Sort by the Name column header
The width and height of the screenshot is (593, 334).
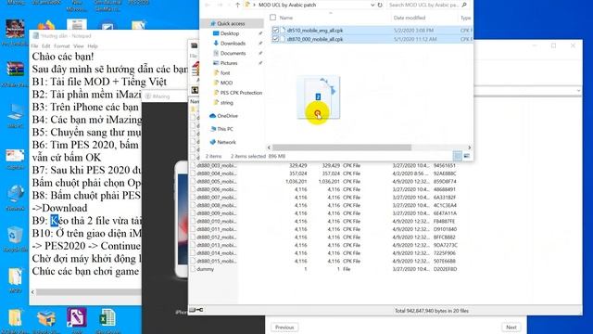(x=286, y=18)
